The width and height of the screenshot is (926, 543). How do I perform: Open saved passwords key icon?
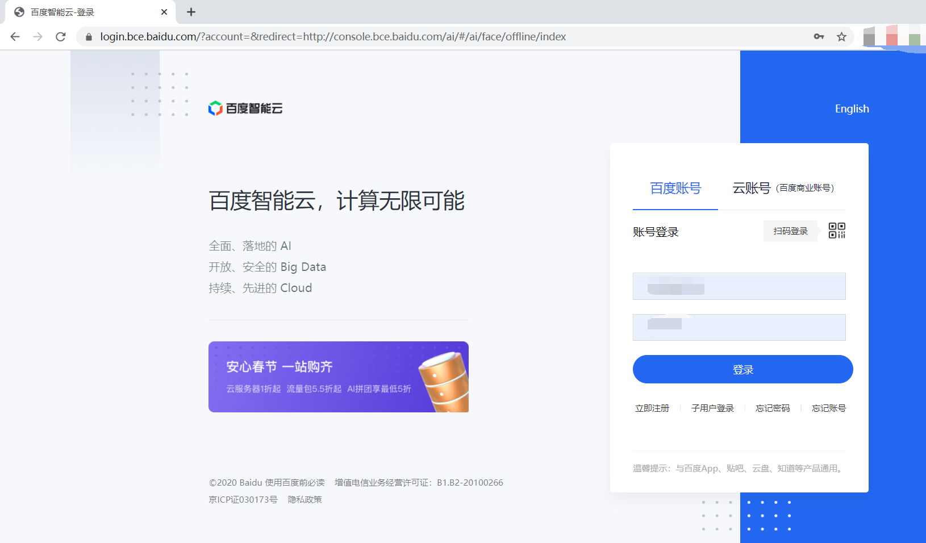pyautogui.click(x=819, y=36)
